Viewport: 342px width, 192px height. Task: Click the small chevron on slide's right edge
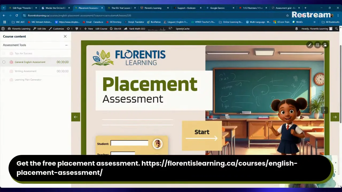coord(324,110)
